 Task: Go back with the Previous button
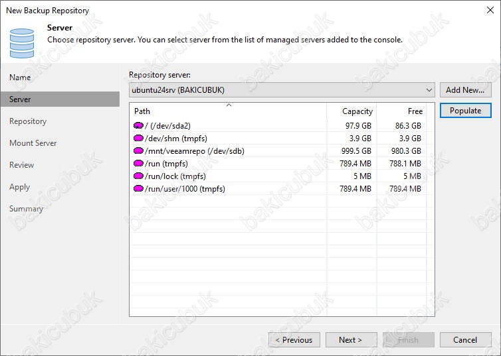pyautogui.click(x=294, y=340)
